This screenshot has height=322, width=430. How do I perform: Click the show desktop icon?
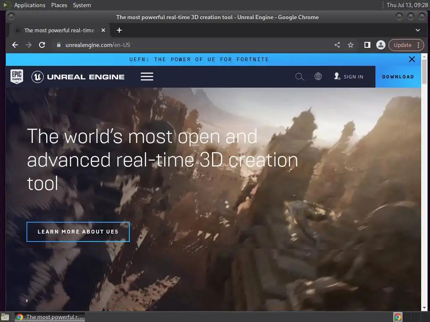pyautogui.click(x=5, y=317)
